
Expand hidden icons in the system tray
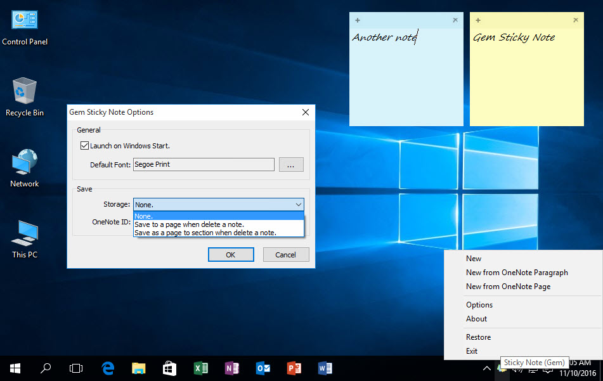(486, 368)
